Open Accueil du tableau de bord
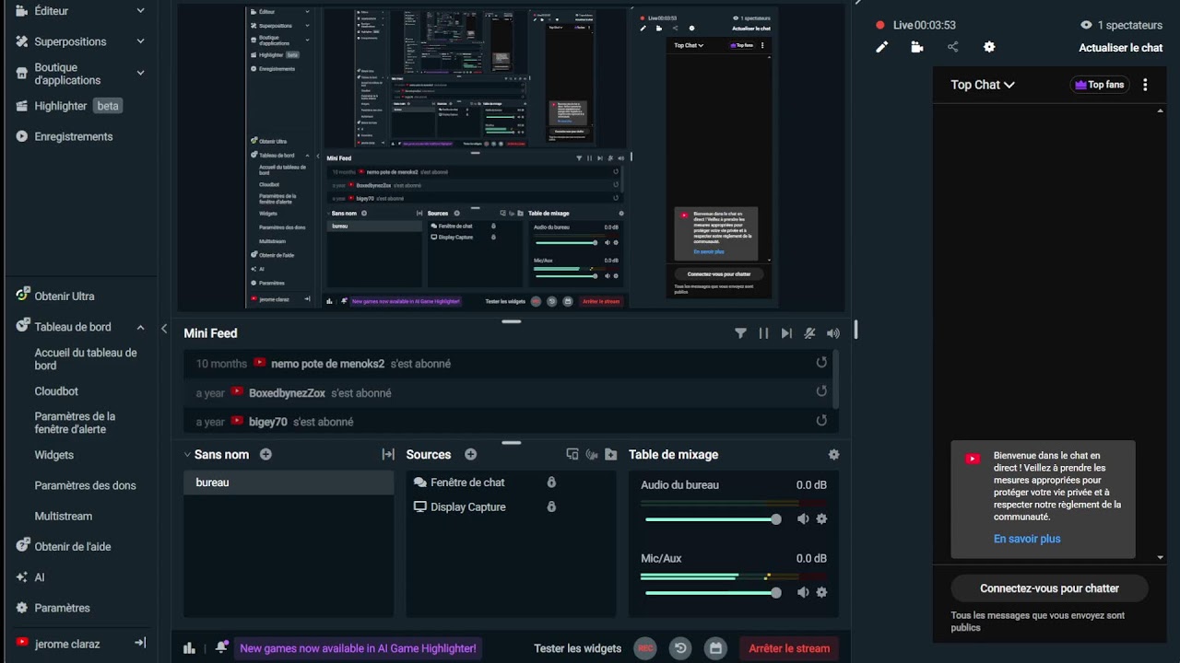The width and height of the screenshot is (1180, 663). [86, 359]
